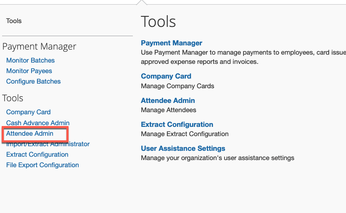Open Company Card from the left sidebar
The height and width of the screenshot is (213, 346).
click(x=28, y=112)
